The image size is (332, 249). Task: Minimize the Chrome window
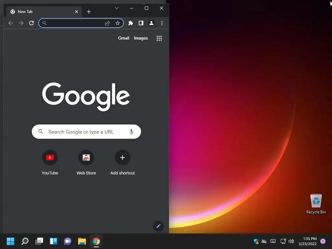click(x=132, y=8)
